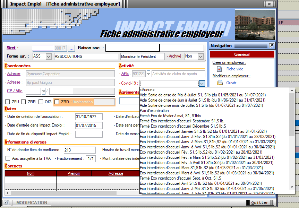This screenshot has height=208, width=299.
Task: Choose Exo interdiction d'accueil Janvier option
Action: point(203,131)
